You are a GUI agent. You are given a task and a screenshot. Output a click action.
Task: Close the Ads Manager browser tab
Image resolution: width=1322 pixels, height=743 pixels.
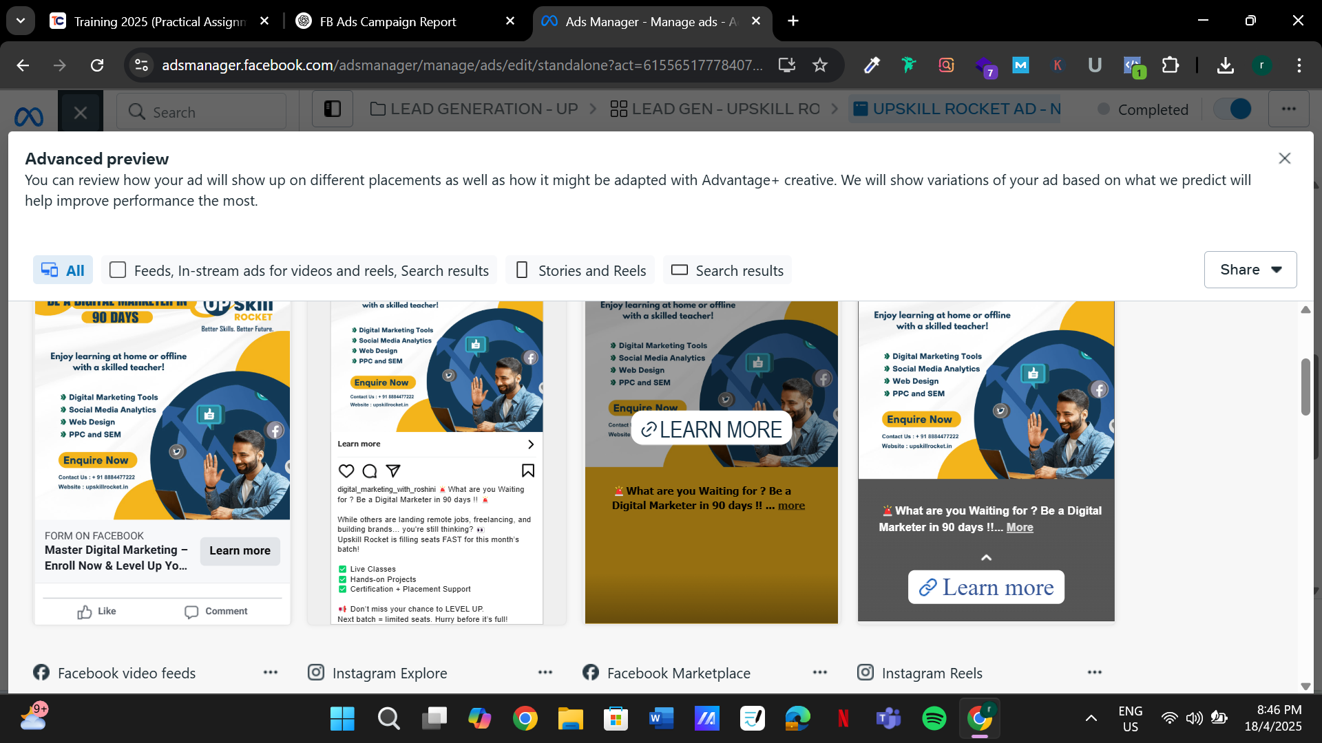coord(755,21)
